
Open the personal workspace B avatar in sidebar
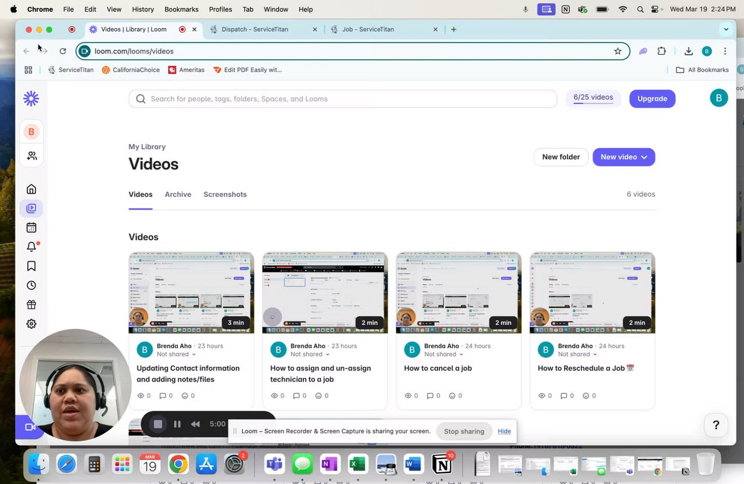click(x=31, y=132)
